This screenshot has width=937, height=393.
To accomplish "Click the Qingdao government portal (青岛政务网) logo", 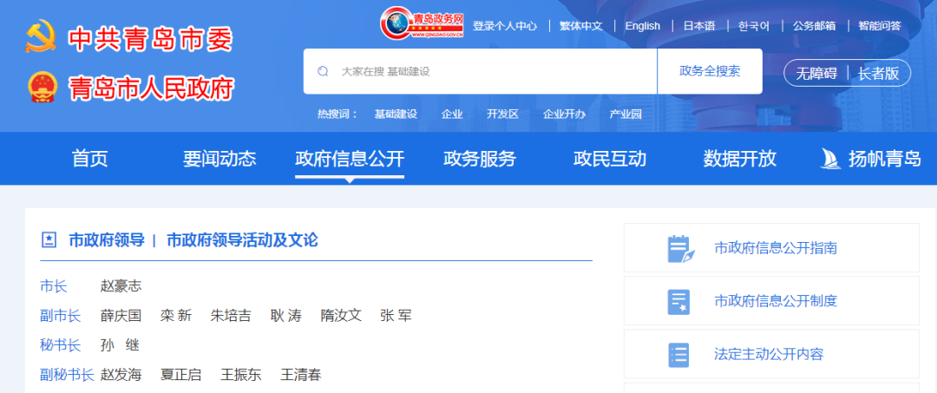I will coord(423,24).
